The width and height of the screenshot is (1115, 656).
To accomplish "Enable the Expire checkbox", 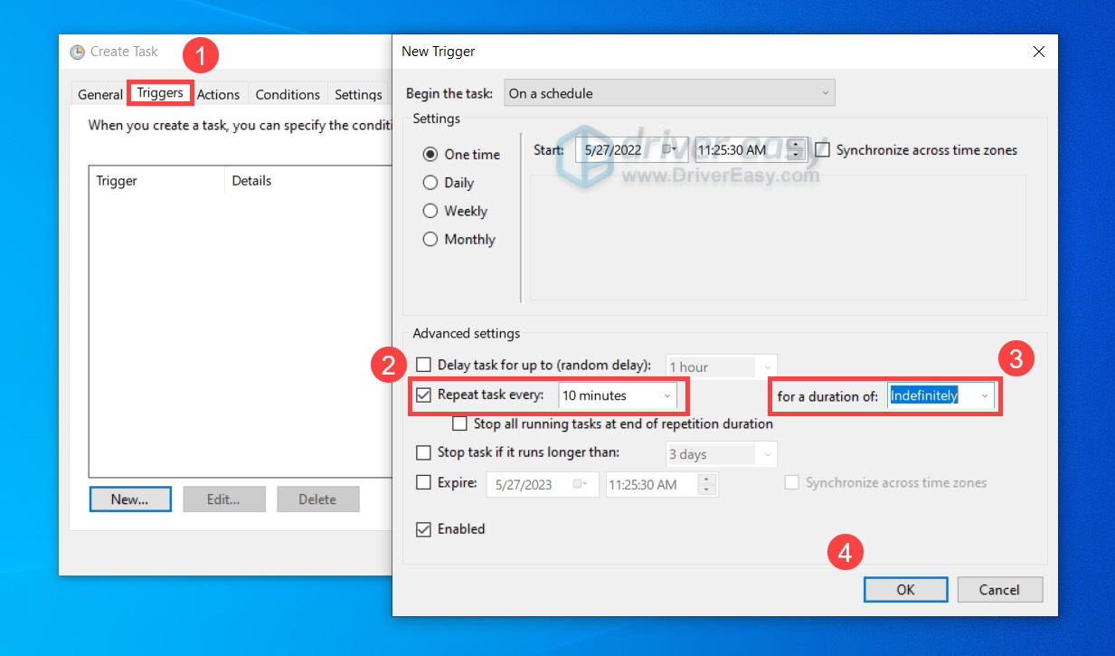I will [423, 483].
